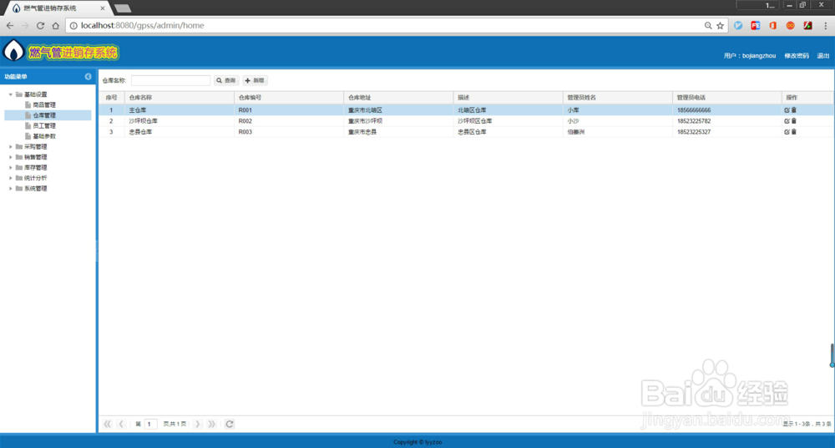The image size is (835, 448).
Task: Delete the R002 warehouse row
Action: (794, 121)
